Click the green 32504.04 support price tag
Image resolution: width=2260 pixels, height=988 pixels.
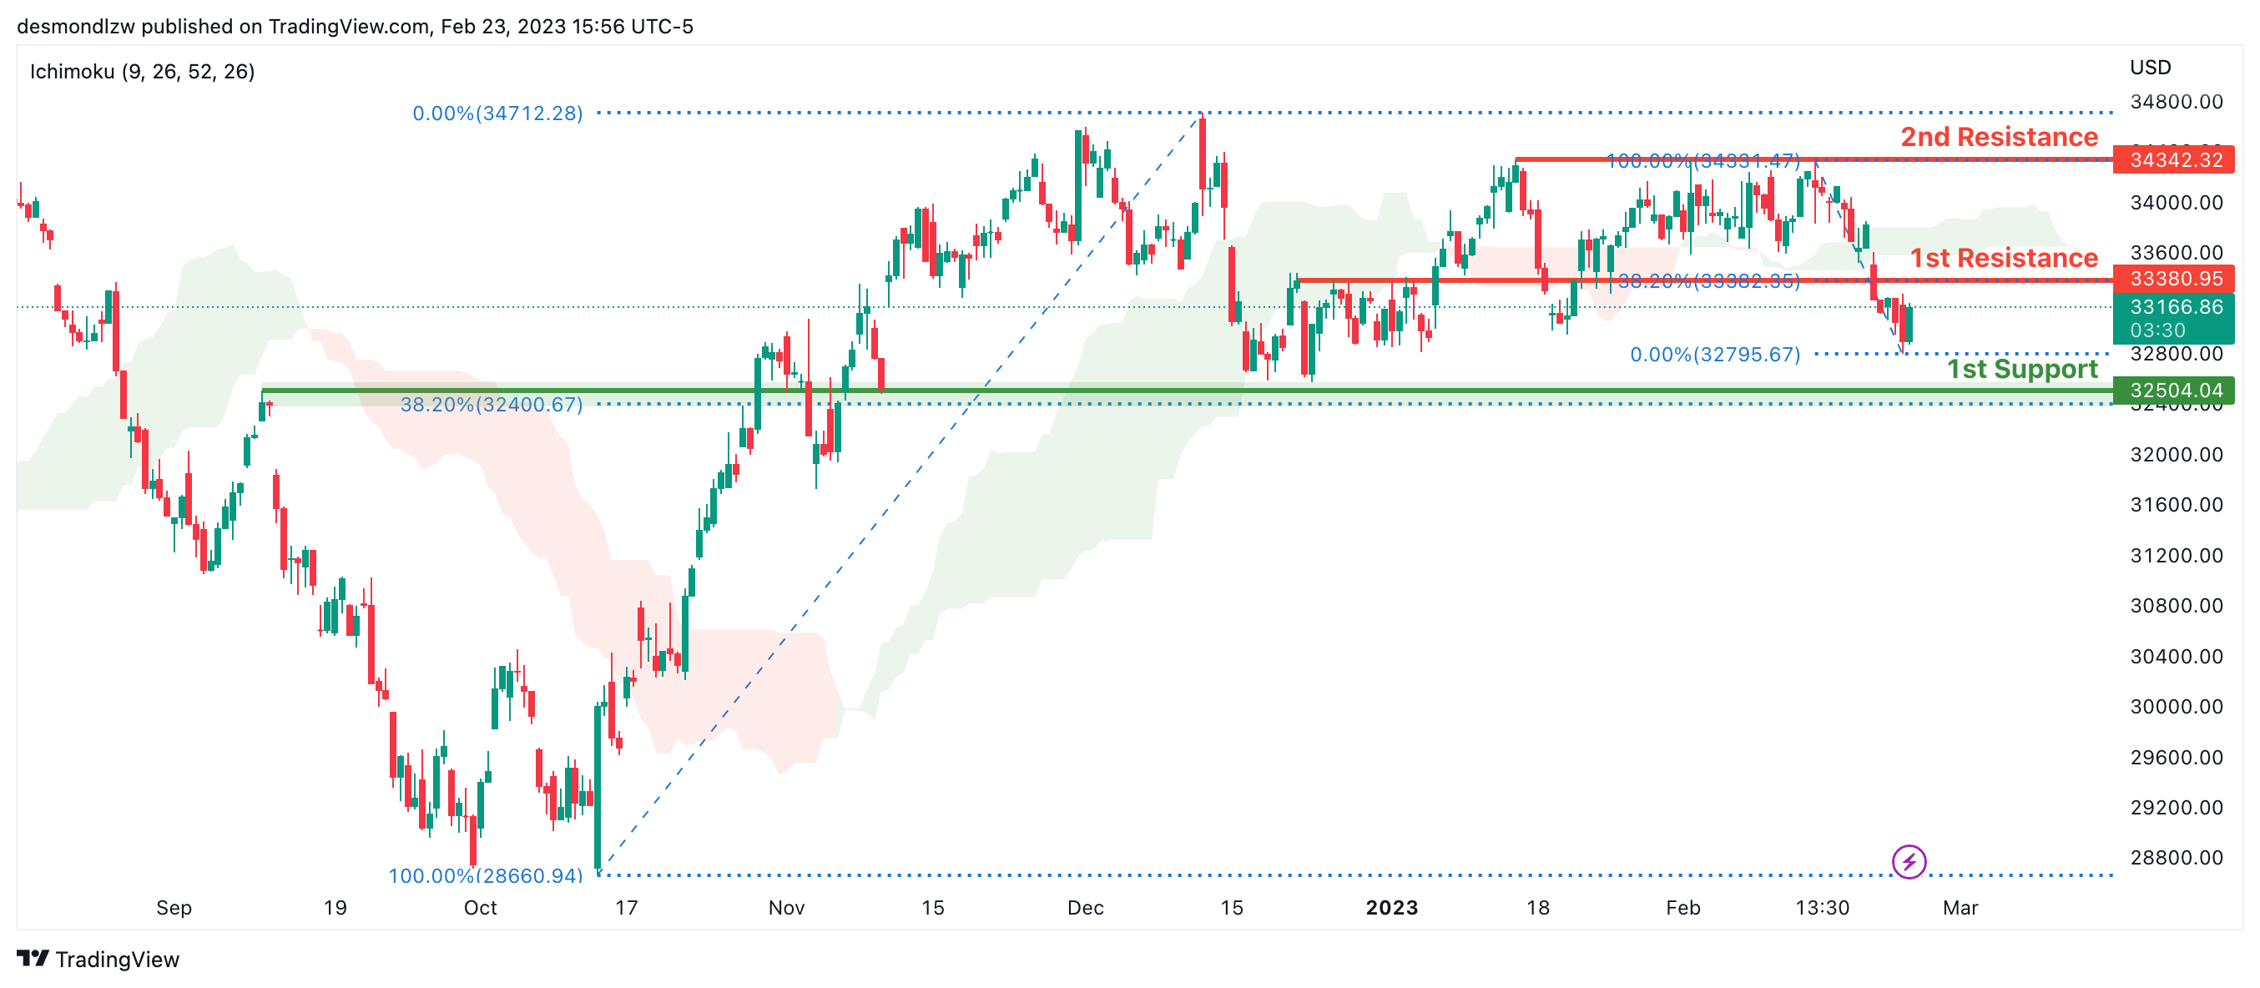click(2175, 390)
